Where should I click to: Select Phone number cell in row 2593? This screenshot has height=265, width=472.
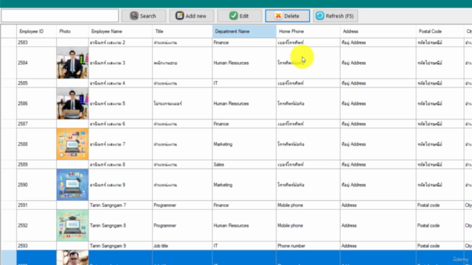(308, 246)
